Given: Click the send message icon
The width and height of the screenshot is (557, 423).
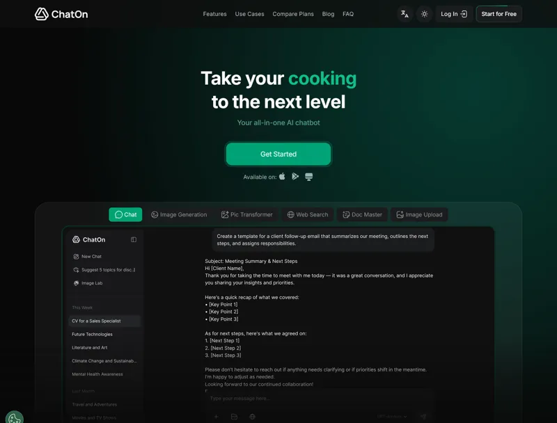Looking at the screenshot, I should click(423, 417).
